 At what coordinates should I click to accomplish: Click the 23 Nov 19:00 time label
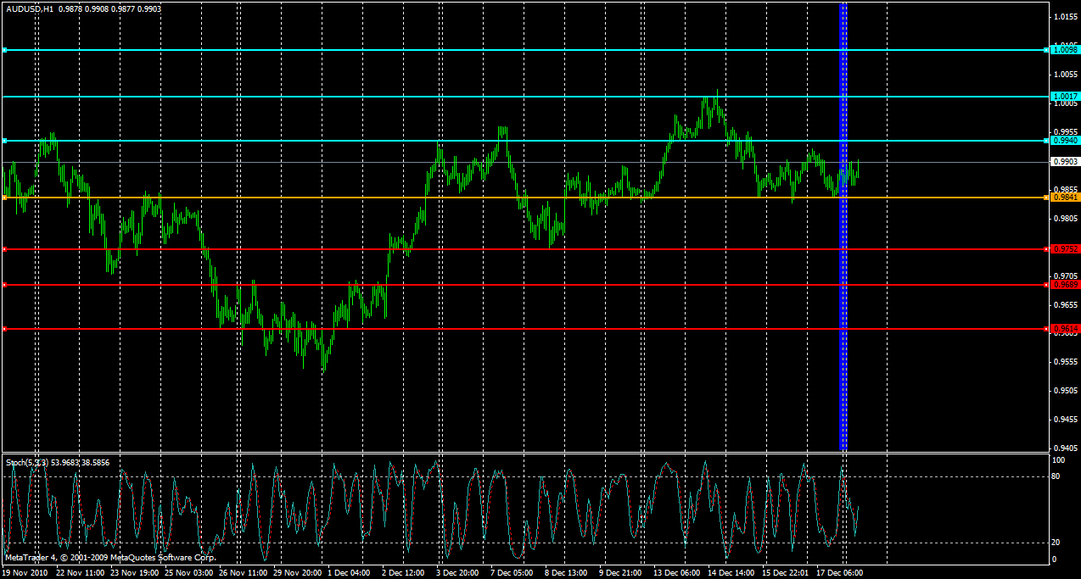pos(135,573)
